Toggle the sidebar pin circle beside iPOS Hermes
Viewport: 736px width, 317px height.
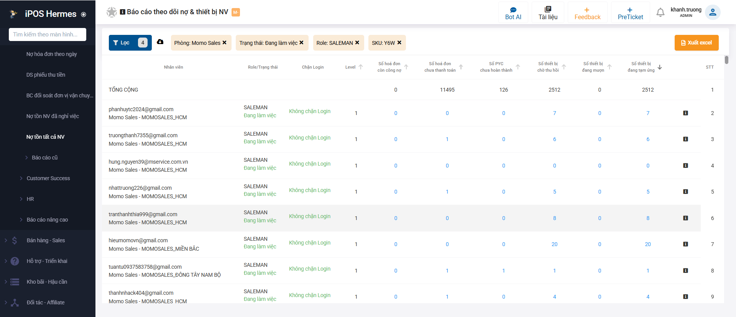coord(84,15)
